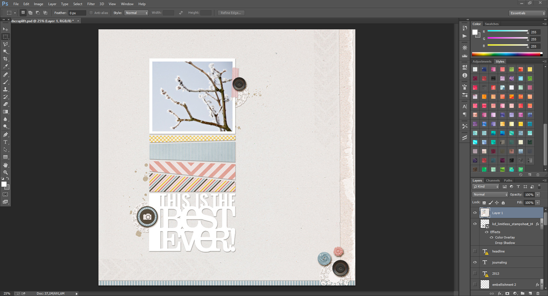The width and height of the screenshot is (548, 296).
Task: Select the Brush tool
Action: (x=5, y=82)
